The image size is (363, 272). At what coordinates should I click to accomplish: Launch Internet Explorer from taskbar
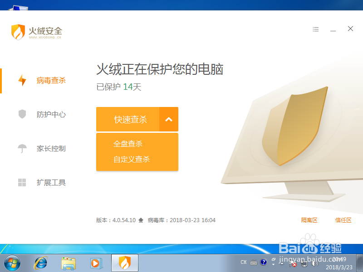41,263
